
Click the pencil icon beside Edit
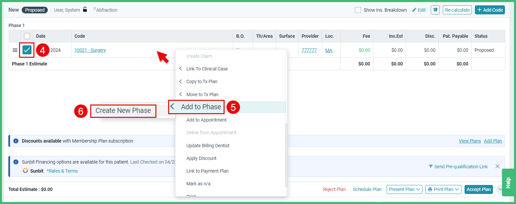[x=414, y=10]
